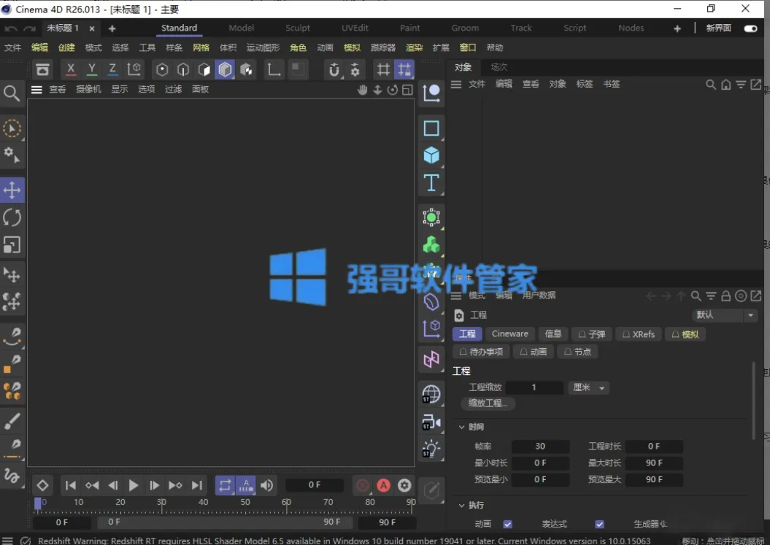Toggle workplane grid icon
770x545 pixels.
coord(383,69)
